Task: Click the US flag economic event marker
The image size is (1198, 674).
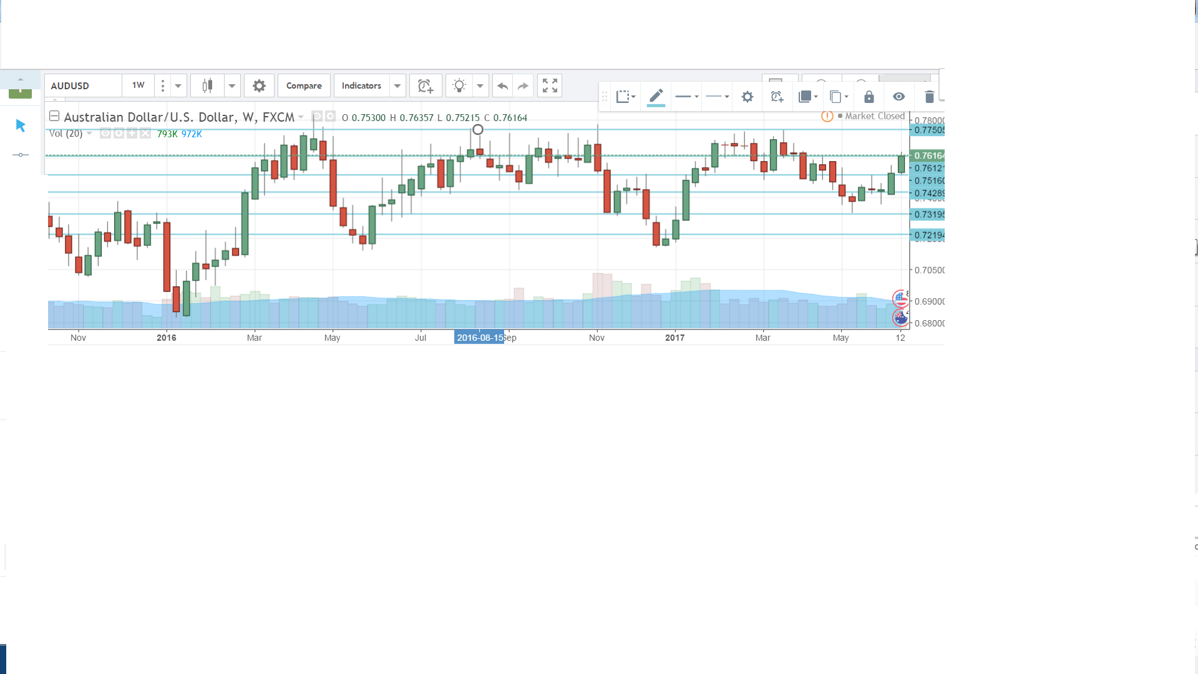Action: click(900, 299)
